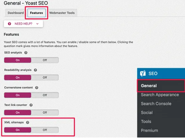Switch to the Dashboard tab
The image size is (185, 138).
pos(16,13)
